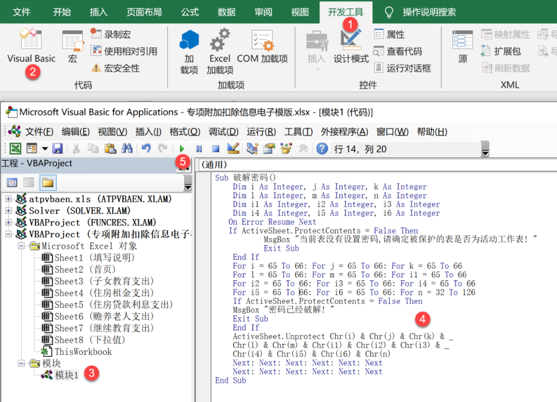Open Object Browser toolbar icon
This screenshot has height=402, width=557.
[286, 148]
